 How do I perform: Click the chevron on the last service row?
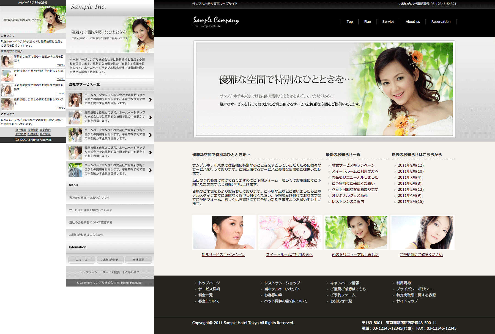click(x=150, y=170)
